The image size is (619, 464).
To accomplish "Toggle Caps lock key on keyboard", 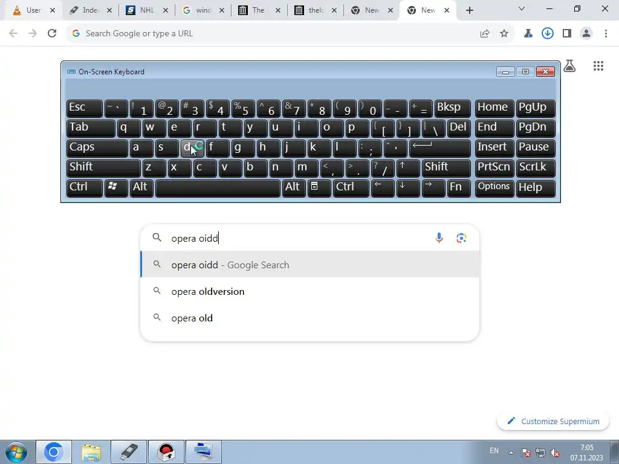I will click(97, 148).
